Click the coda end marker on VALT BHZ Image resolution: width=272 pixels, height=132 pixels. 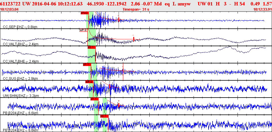(x=134, y=39)
